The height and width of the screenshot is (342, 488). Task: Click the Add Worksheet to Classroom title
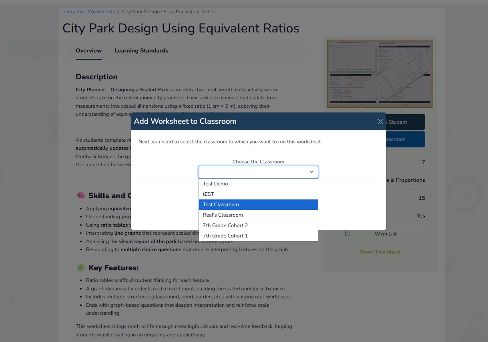click(185, 121)
